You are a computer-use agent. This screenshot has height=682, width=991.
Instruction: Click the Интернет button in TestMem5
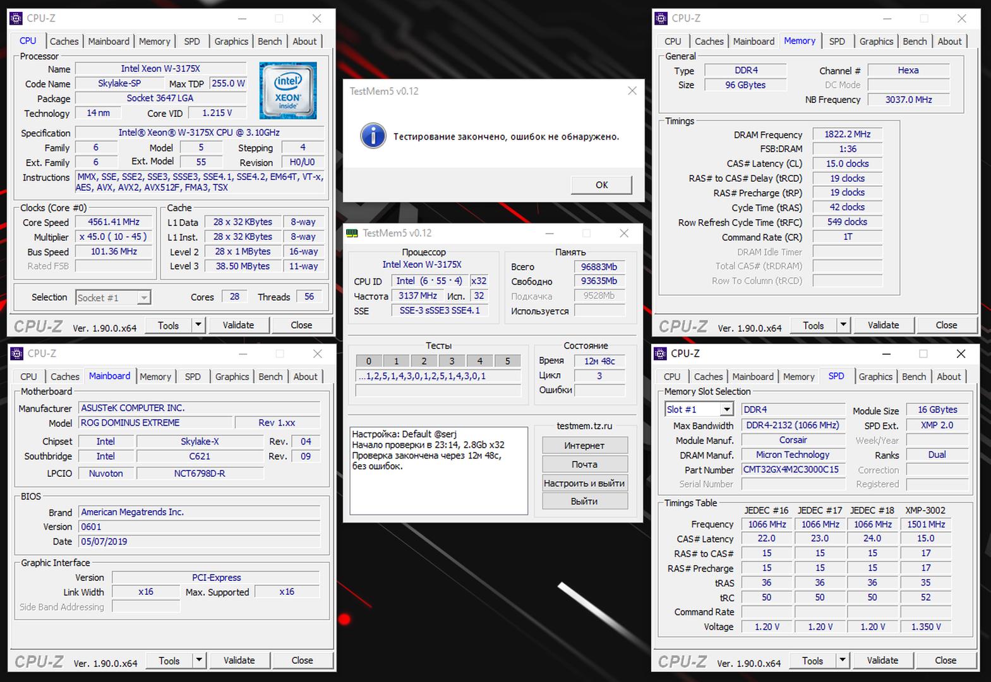point(585,446)
